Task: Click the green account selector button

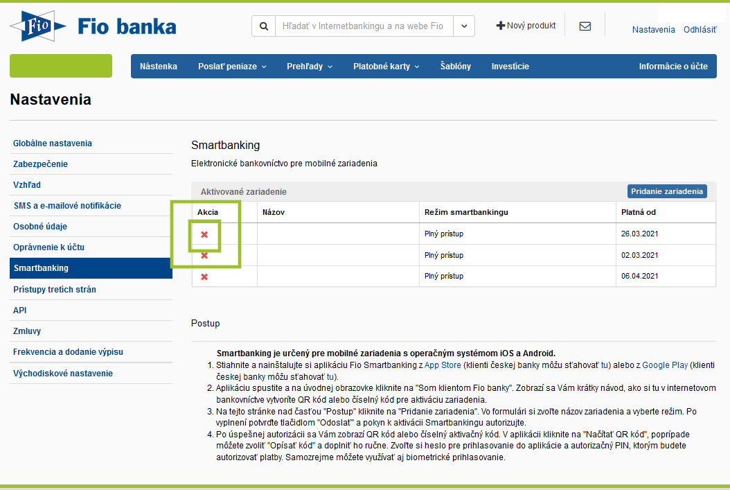Action: (x=61, y=66)
